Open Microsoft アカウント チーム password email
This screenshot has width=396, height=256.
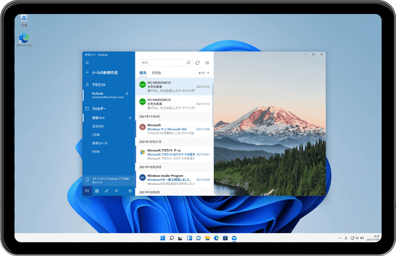coord(174,154)
